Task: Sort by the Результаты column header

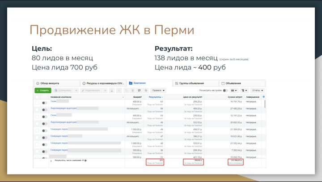Action: click(156, 97)
